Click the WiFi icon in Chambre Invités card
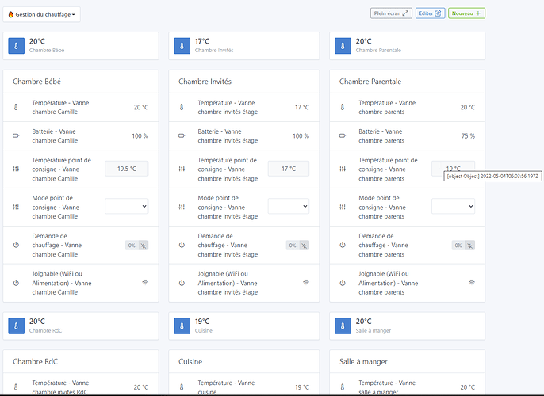 point(306,282)
